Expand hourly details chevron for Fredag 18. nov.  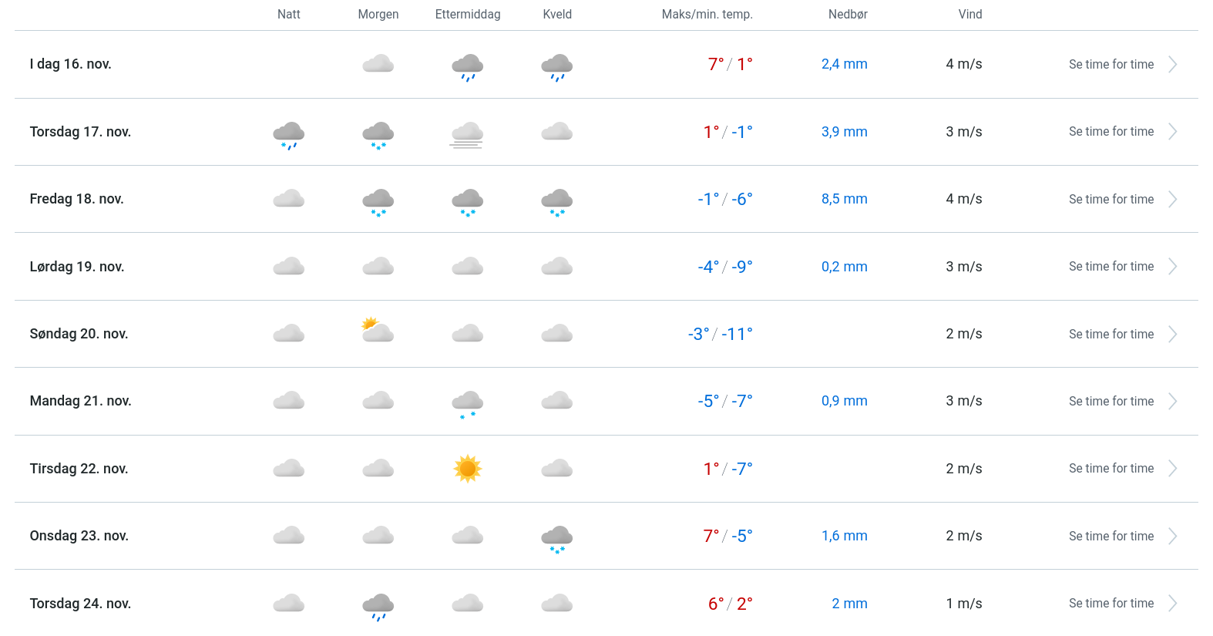point(1172,200)
